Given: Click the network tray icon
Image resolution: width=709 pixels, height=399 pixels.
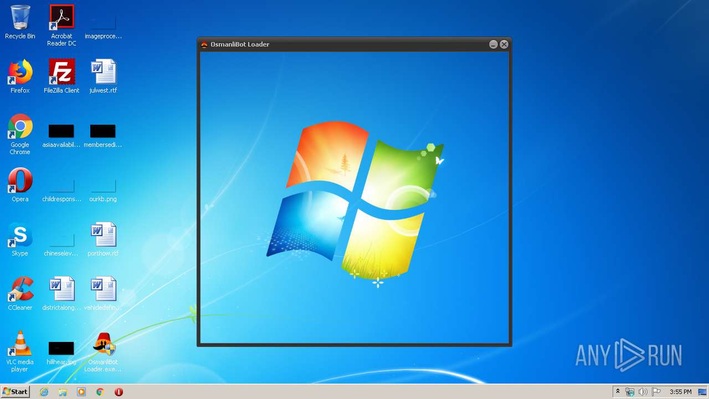Looking at the screenshot, I should coord(630,392).
